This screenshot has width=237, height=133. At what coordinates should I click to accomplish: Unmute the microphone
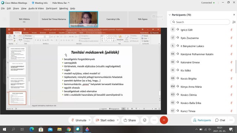pyautogui.click(x=79, y=120)
